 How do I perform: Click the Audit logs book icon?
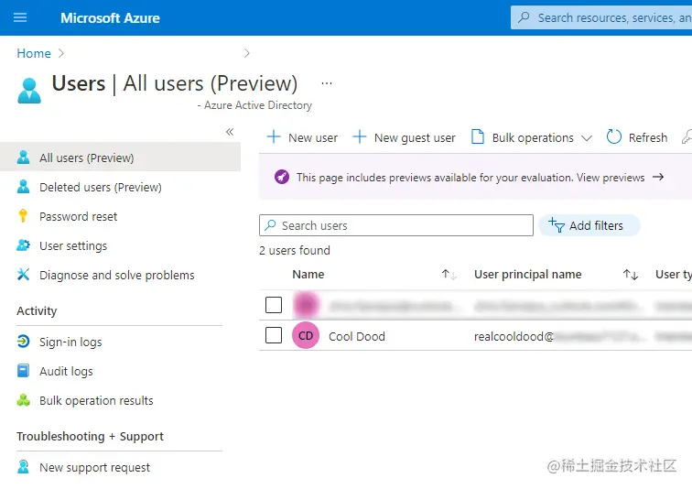pyautogui.click(x=23, y=371)
